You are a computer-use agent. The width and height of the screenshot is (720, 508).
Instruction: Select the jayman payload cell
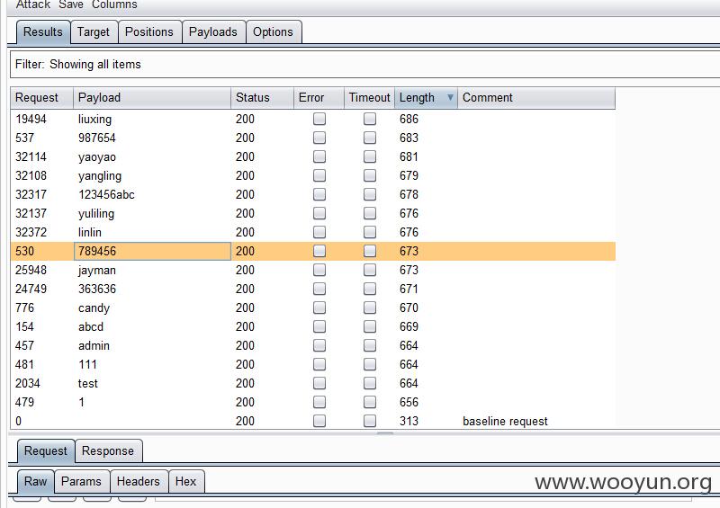click(152, 270)
